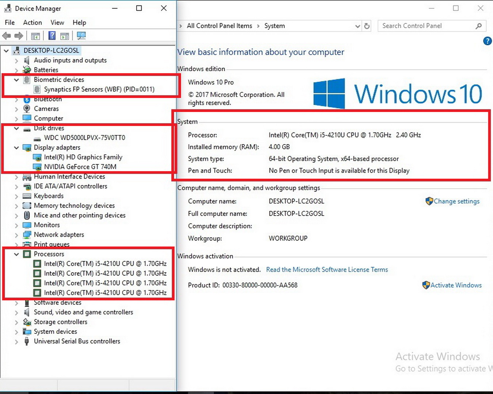Click the scan for hardware changes monitor icon
Screen dimensions: 493x394
(81, 36)
